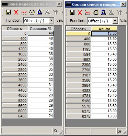Click chip icon in Зона перехода title bar
The width and height of the screenshot is (128, 136).
[x=5, y=4]
